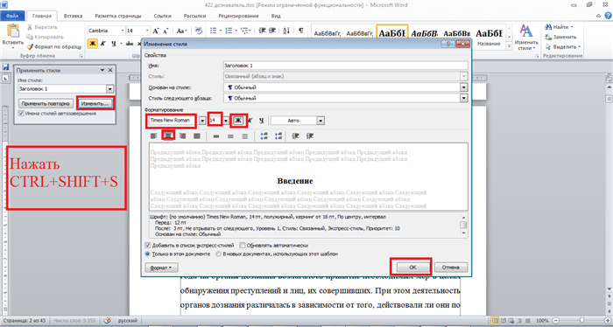
Task: Click the zoom slider in status bar
Action: point(581,320)
